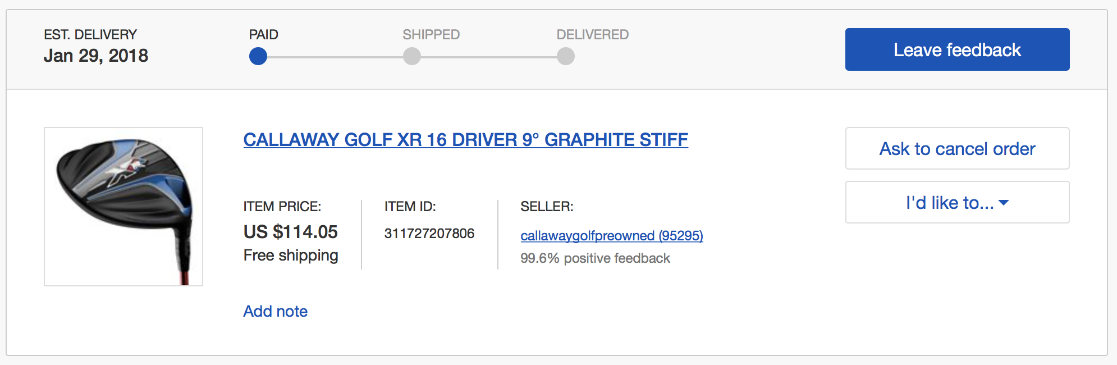Open the I'd like to... dropdown

pyautogui.click(x=957, y=202)
